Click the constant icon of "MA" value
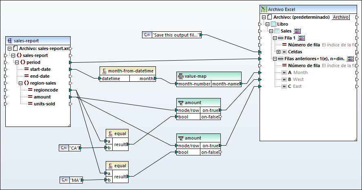This screenshot has width=362, height=190. (x=64, y=179)
